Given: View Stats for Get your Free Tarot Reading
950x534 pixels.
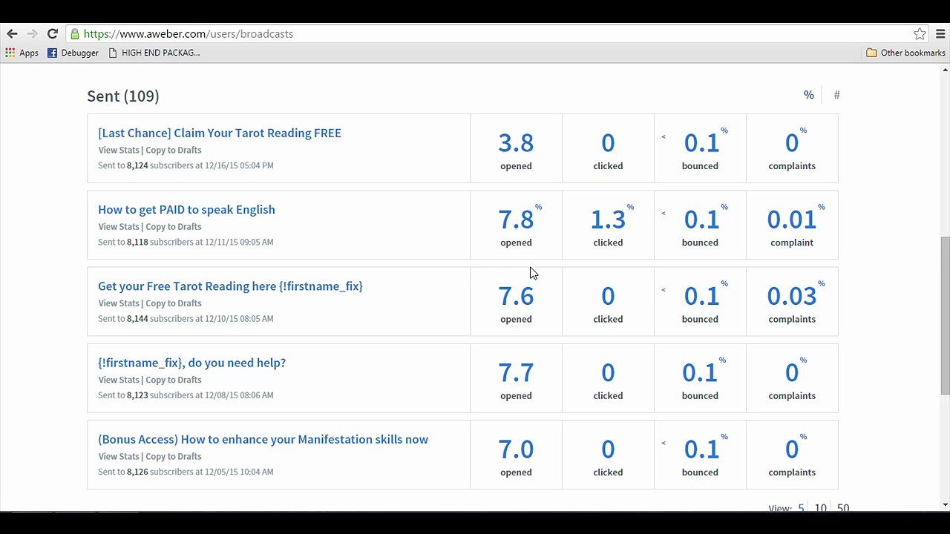Looking at the screenshot, I should (119, 303).
